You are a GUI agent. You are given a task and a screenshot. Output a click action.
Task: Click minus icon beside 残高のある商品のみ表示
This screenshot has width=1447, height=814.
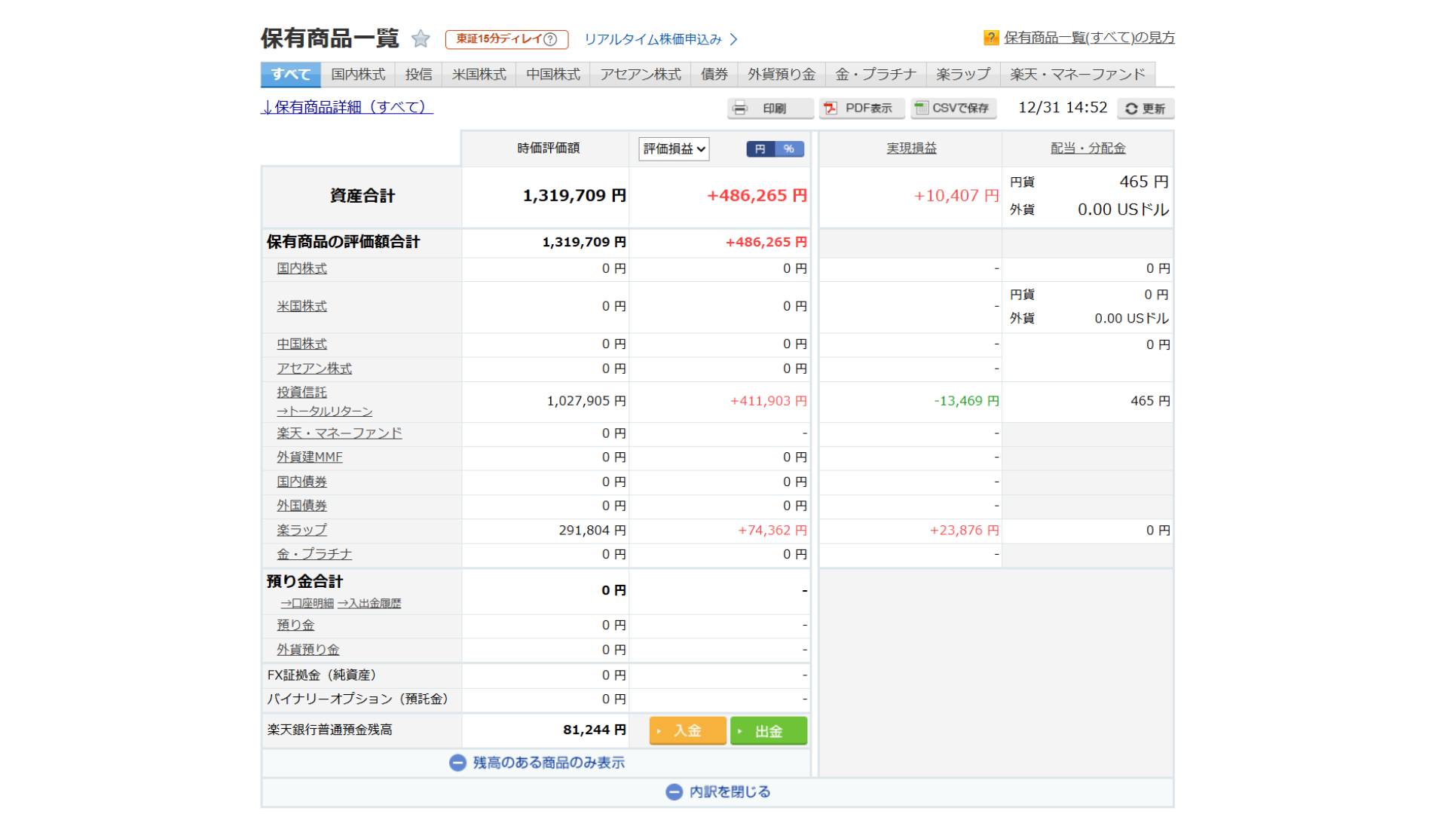457,763
